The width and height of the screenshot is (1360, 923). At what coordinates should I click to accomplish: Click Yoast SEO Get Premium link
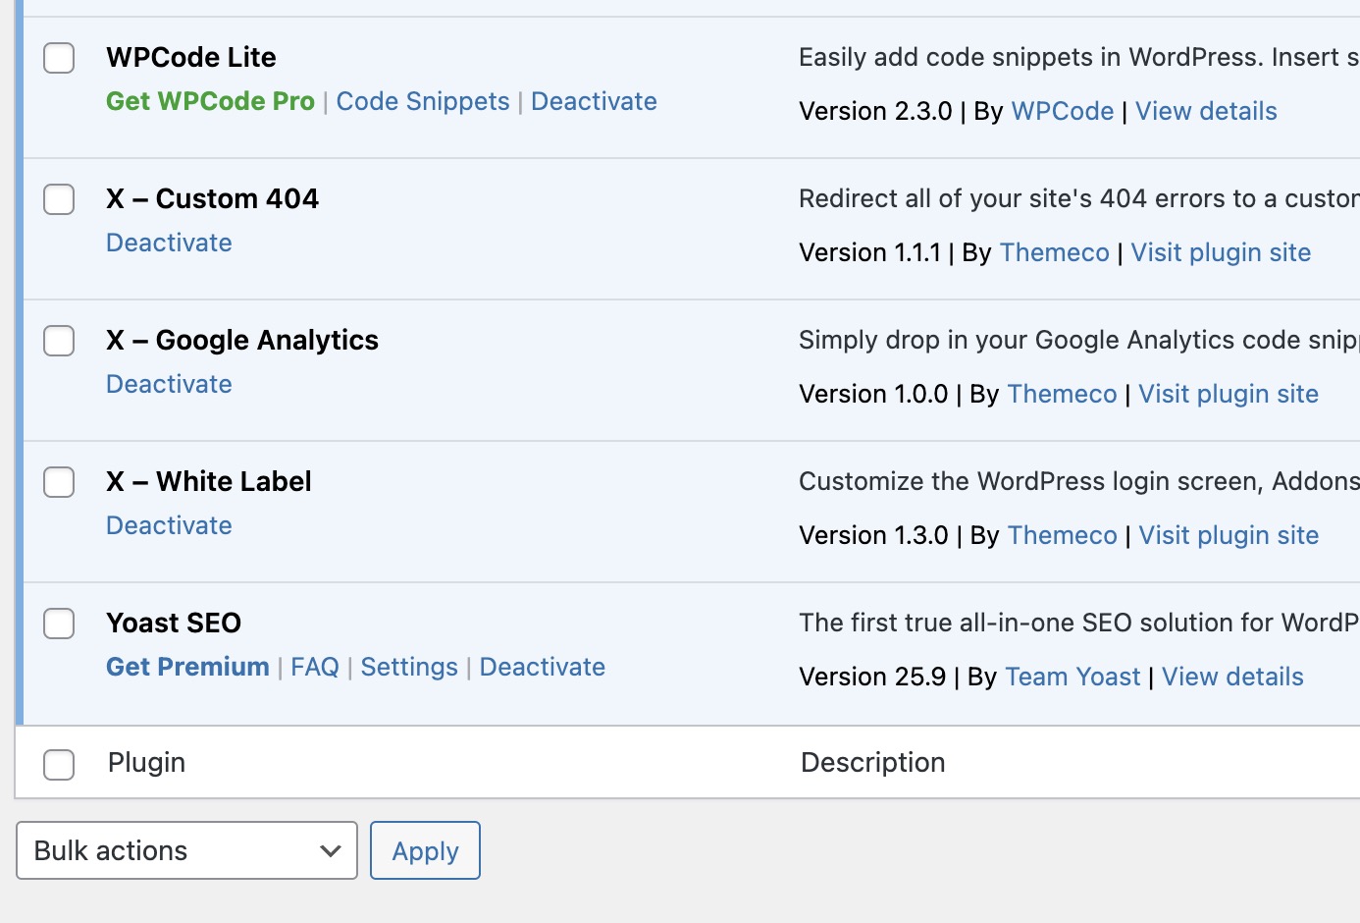tap(187, 667)
